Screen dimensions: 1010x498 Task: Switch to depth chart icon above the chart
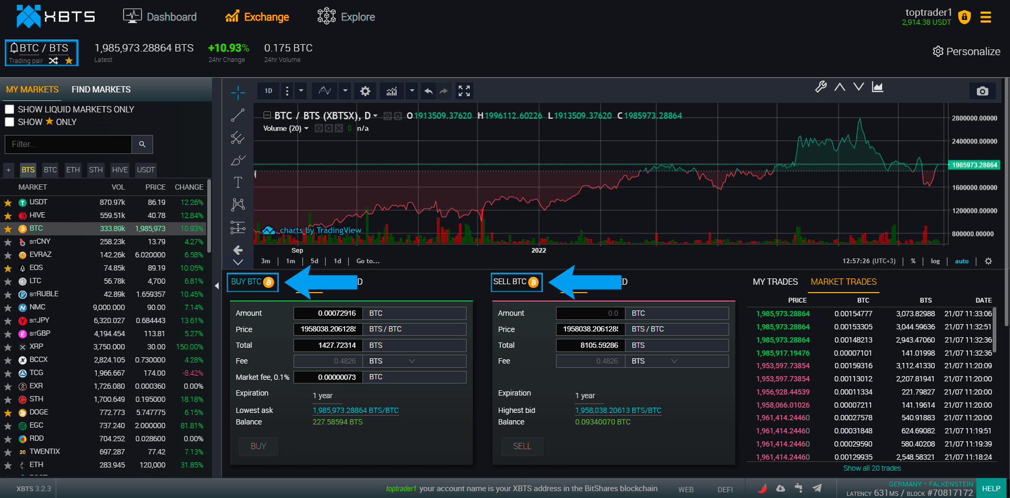click(x=877, y=87)
